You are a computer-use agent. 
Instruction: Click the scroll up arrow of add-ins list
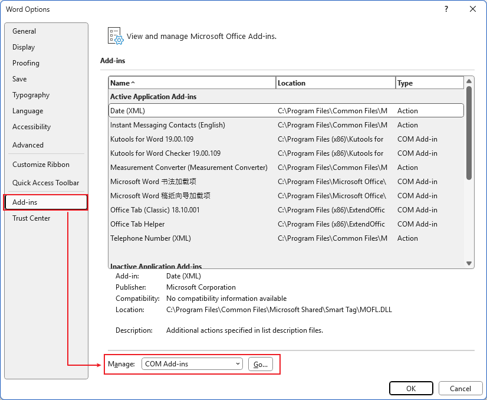pyautogui.click(x=469, y=81)
